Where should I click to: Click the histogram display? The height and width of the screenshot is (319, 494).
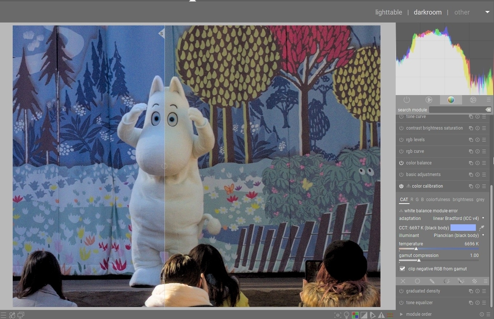(x=444, y=59)
